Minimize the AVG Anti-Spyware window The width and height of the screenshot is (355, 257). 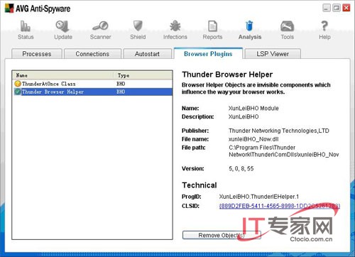coord(327,8)
